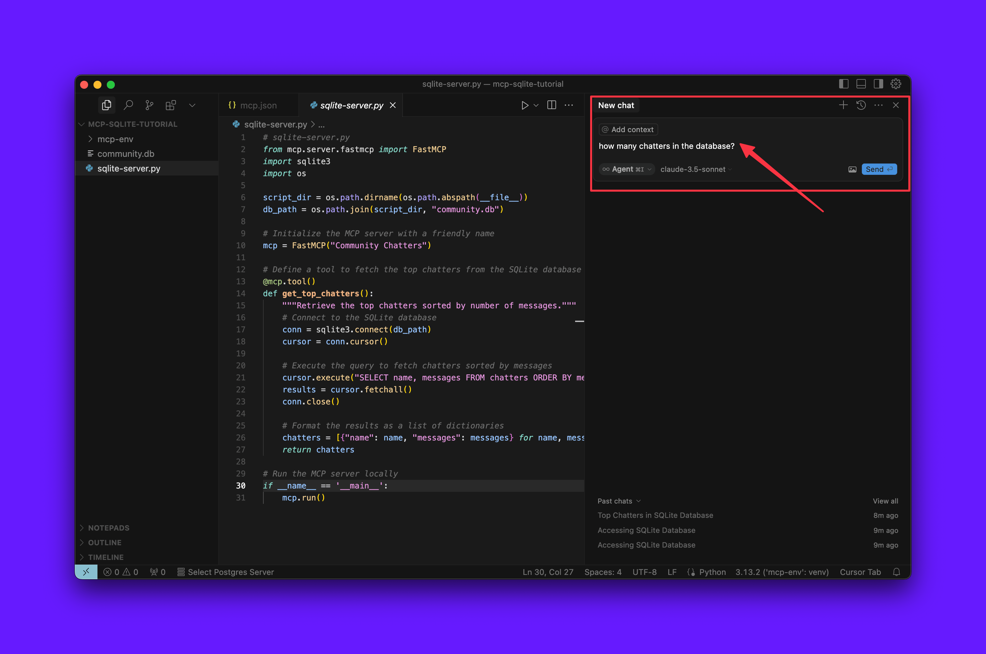The image size is (986, 654).
Task: Attach an image to chat
Action: click(852, 170)
